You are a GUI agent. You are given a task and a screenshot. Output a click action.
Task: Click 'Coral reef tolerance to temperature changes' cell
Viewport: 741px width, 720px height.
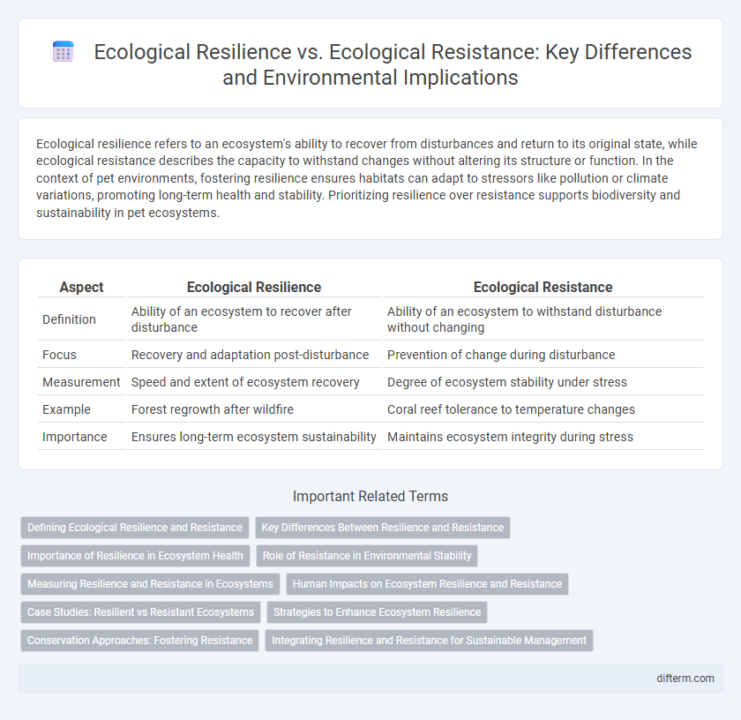coord(543,409)
